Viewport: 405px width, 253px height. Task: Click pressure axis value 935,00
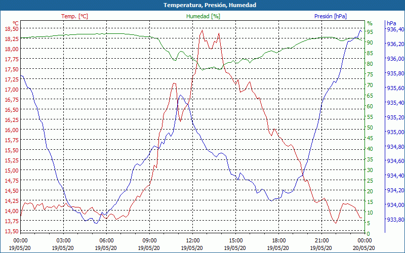click(x=395, y=132)
